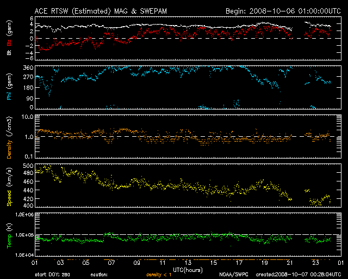Click the '1.0E+06' tick on the Temp axis
The height and width of the screenshot is (279, 348).
click(24, 215)
